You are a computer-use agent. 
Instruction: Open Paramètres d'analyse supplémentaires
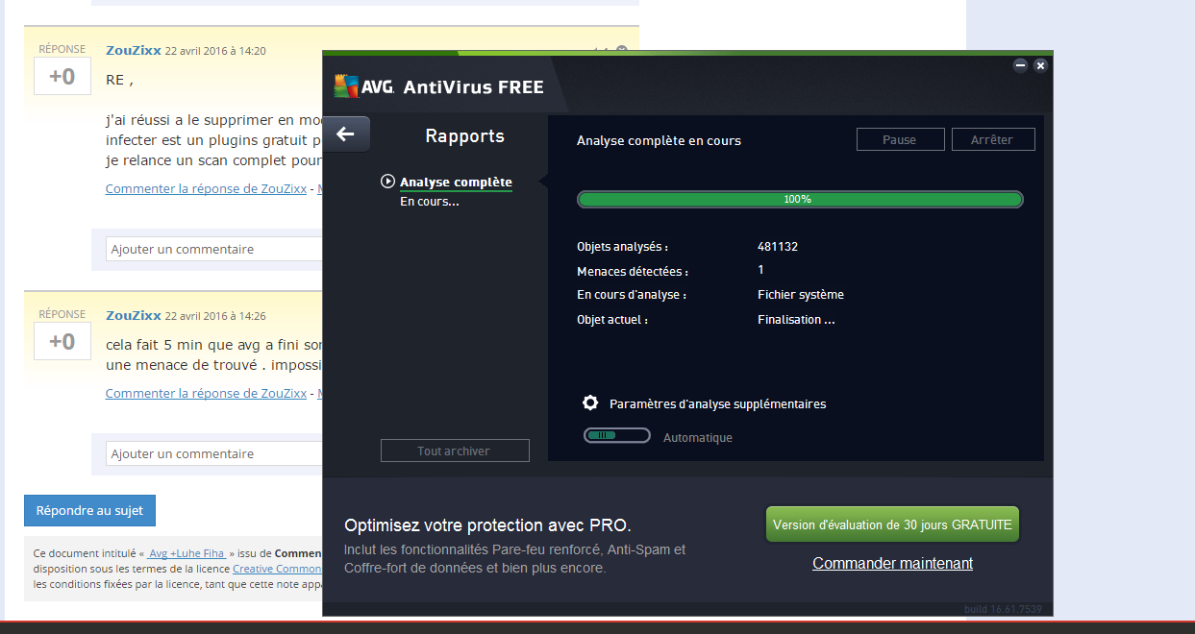pos(717,403)
